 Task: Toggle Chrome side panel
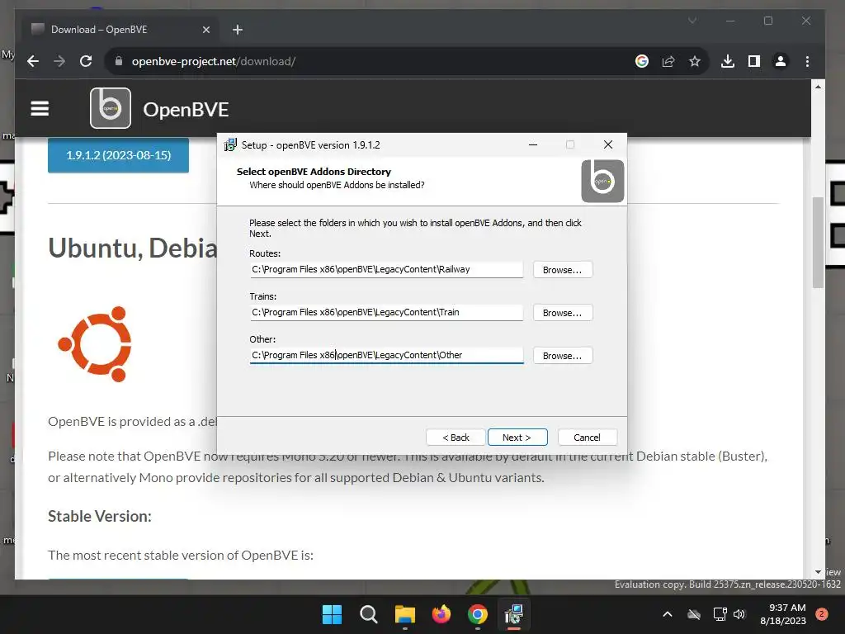click(x=754, y=61)
